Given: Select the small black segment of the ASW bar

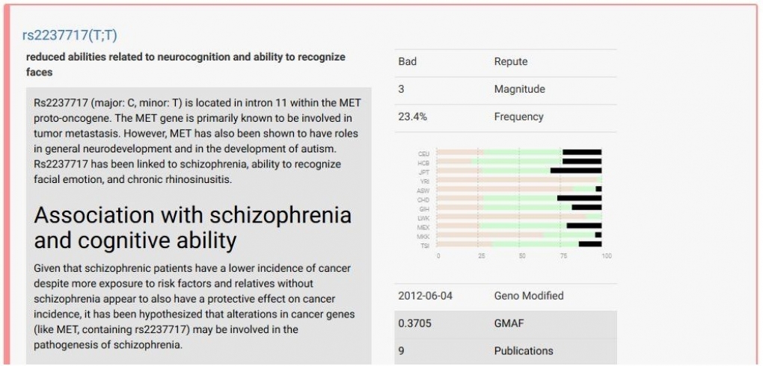Looking at the screenshot, I should point(598,189).
